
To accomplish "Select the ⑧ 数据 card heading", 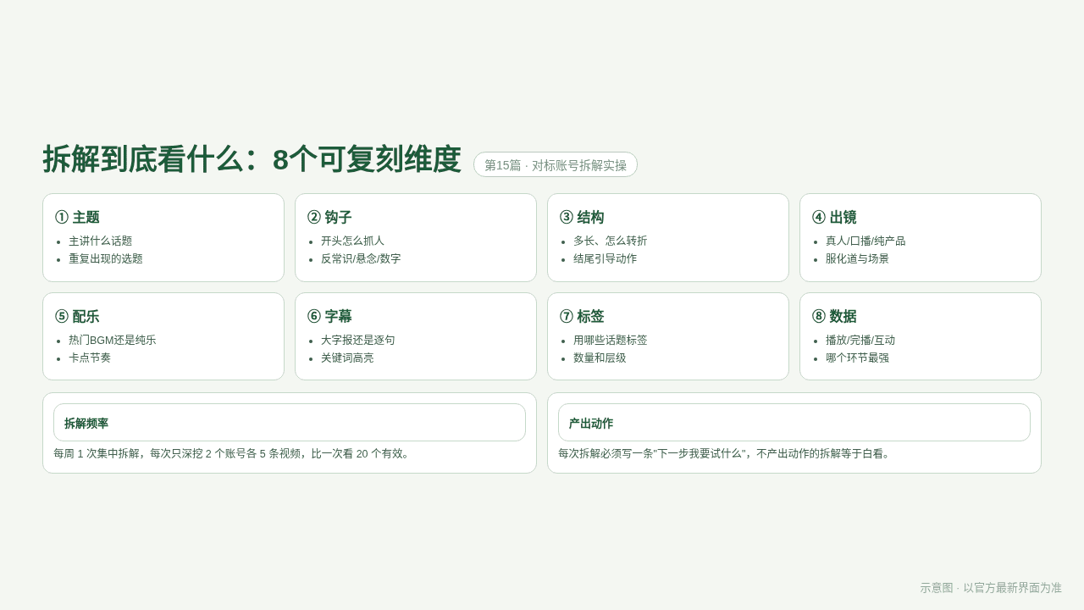I will point(834,316).
